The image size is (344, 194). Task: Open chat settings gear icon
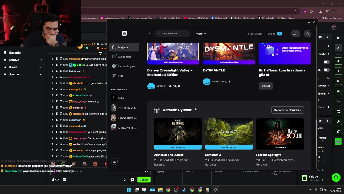[124, 180]
